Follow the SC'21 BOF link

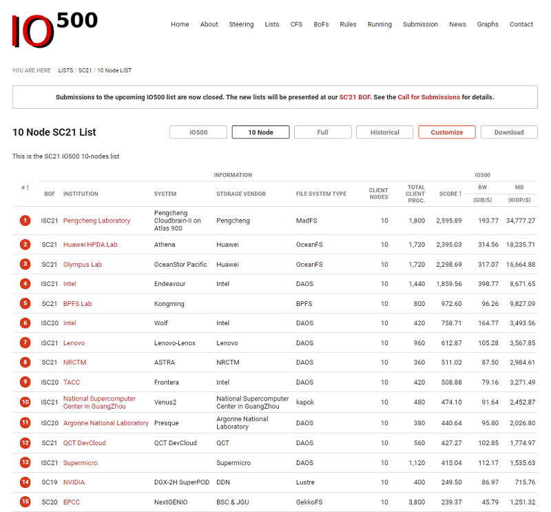pyautogui.click(x=355, y=97)
